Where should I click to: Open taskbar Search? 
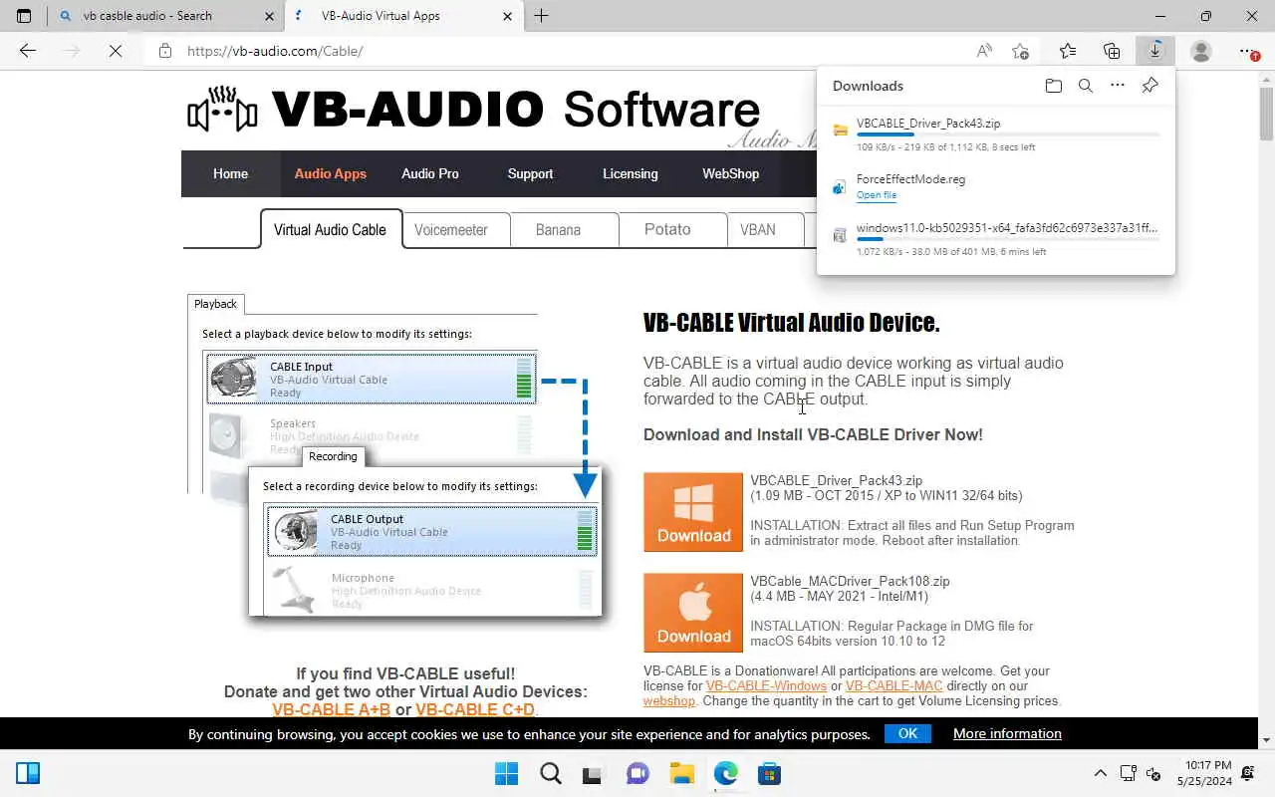[550, 773]
